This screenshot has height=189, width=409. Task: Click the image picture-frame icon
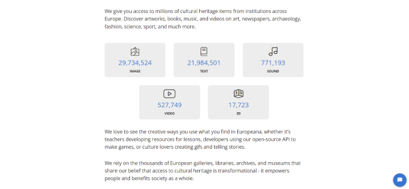(x=135, y=51)
